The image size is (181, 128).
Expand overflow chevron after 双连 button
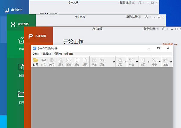[114, 62]
